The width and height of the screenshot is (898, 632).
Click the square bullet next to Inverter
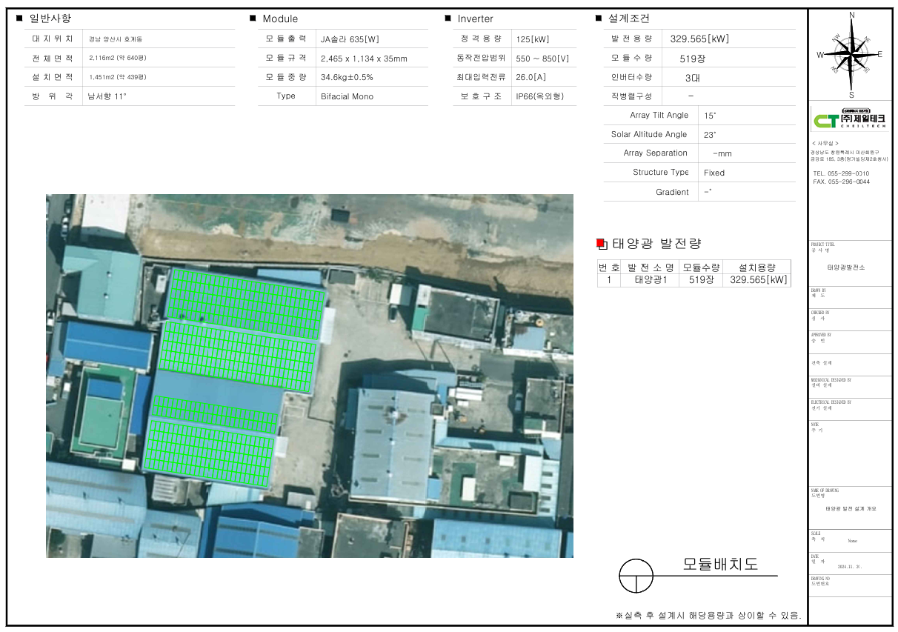point(448,19)
